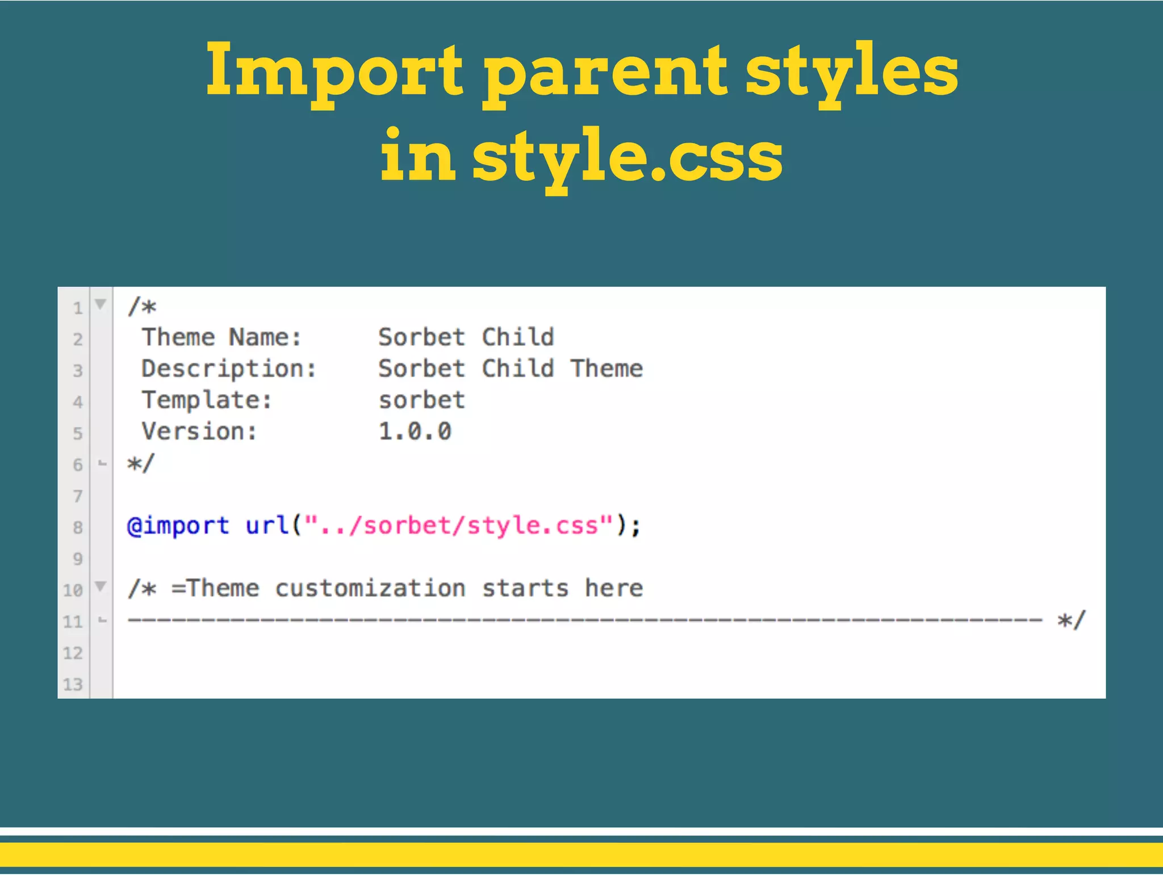1163x875 pixels.
Task: Click the '@import' keyword
Action: (178, 526)
